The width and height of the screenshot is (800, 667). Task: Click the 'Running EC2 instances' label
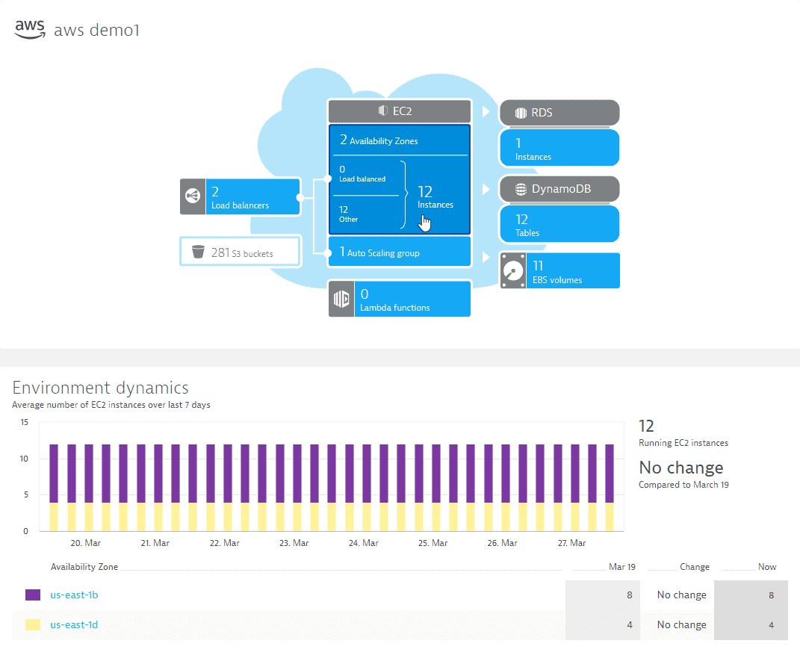[x=683, y=443]
